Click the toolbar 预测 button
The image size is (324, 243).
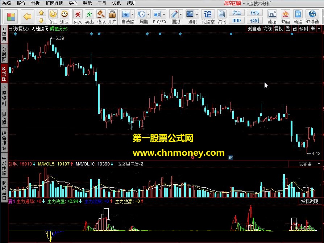click(x=255, y=21)
